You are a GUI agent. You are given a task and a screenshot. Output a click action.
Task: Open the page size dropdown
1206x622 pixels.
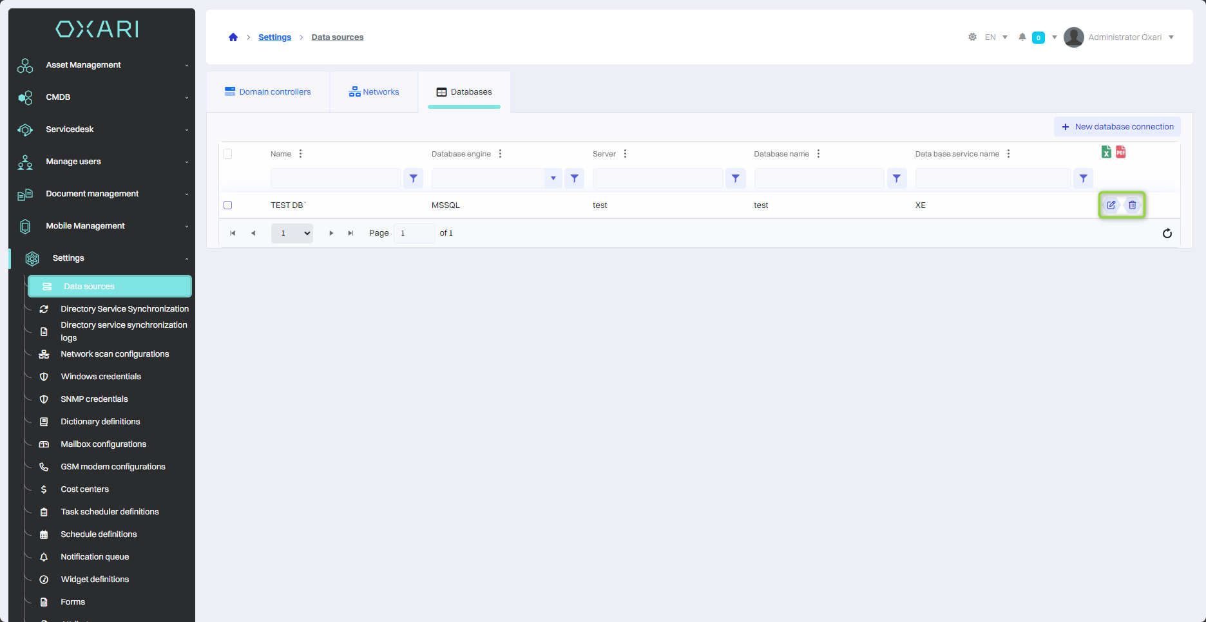point(292,233)
